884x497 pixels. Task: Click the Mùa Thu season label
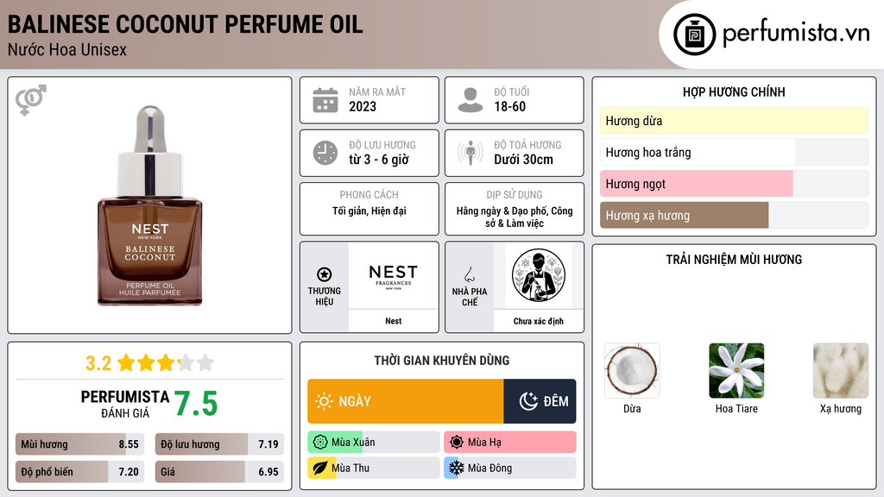(350, 468)
